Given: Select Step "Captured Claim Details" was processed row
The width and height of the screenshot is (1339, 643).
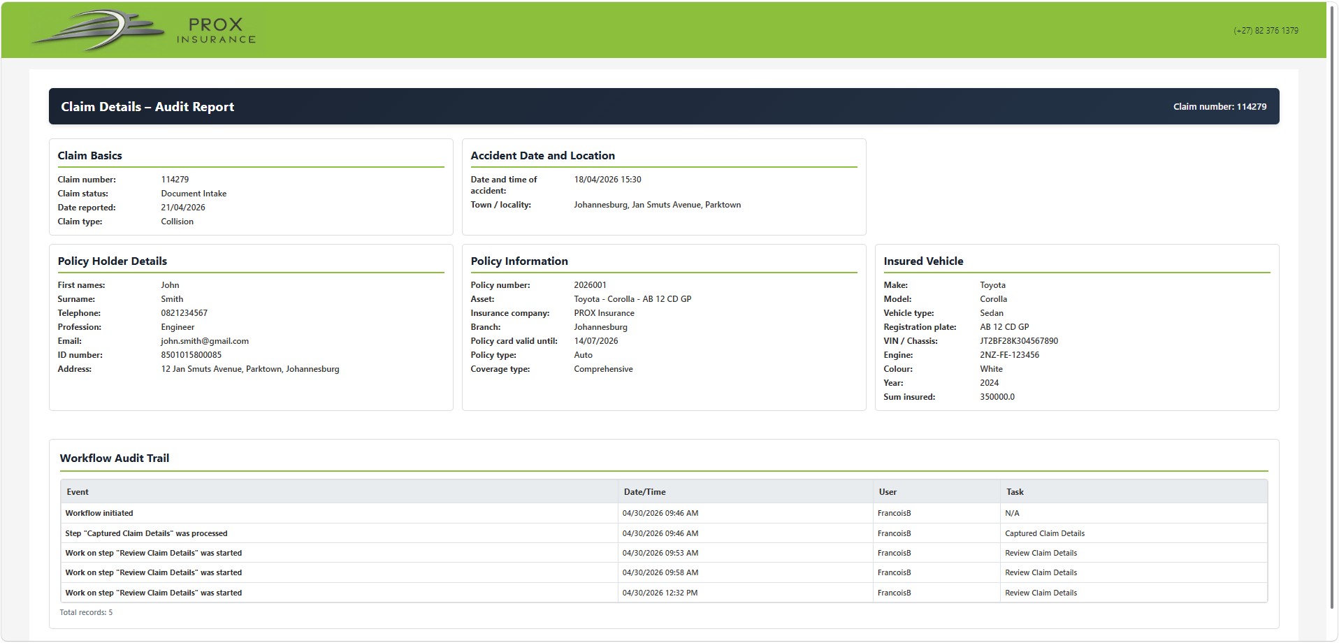Looking at the screenshot, I should [664, 533].
